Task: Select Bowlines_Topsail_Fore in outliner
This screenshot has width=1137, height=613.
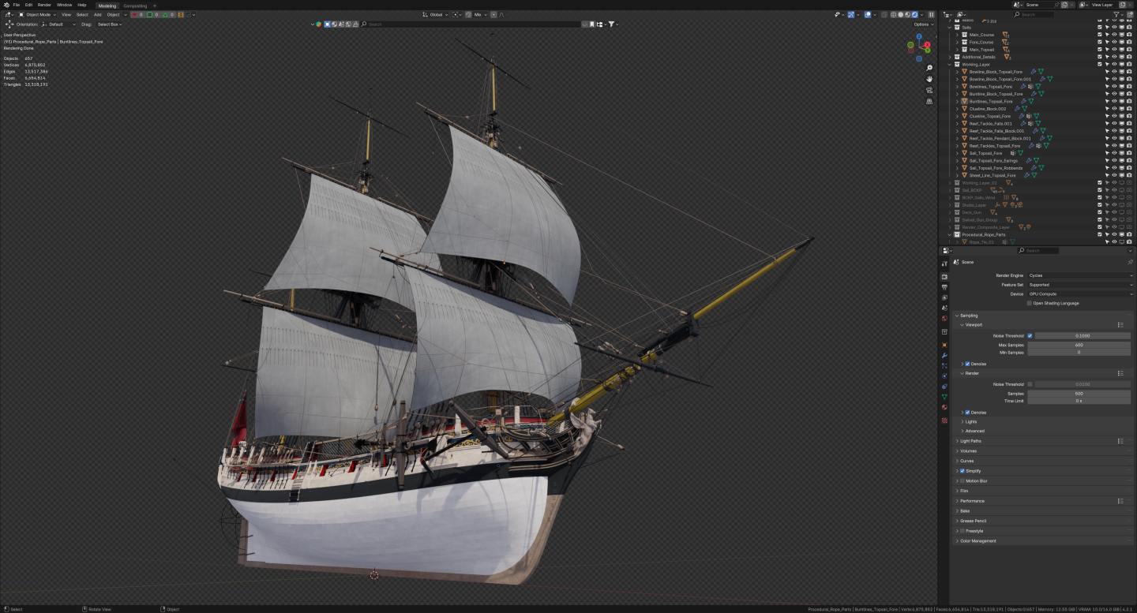Action: [990, 86]
